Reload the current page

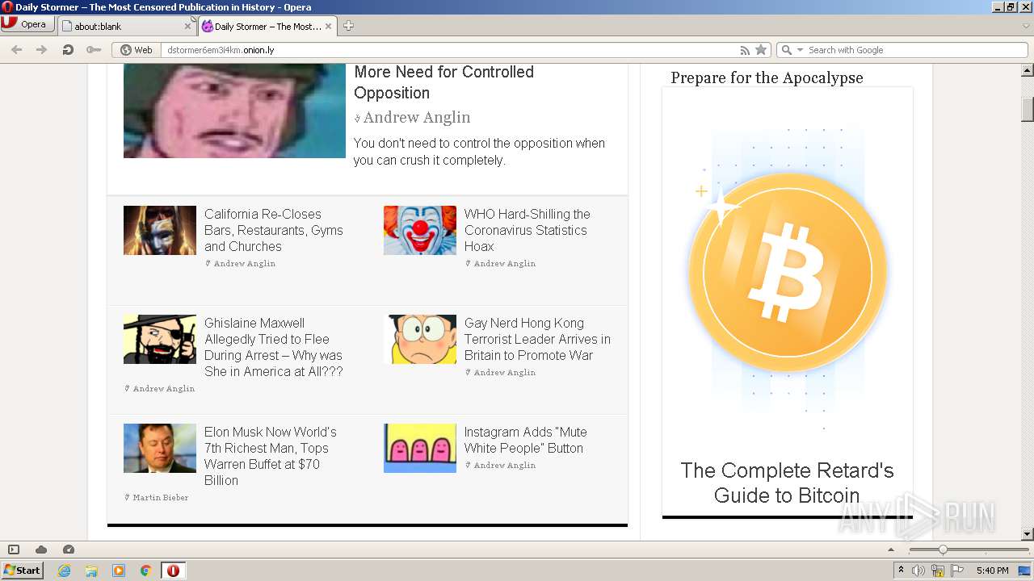[68, 50]
